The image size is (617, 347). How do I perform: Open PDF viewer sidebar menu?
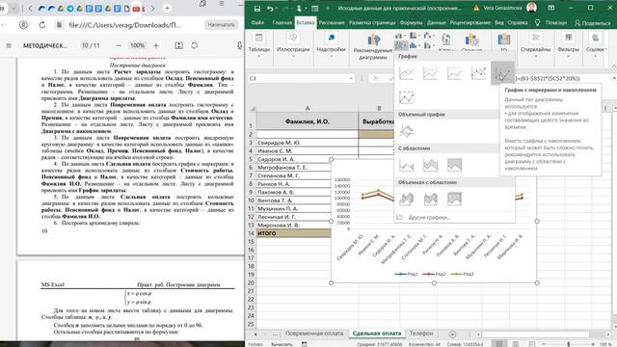pyautogui.click(x=9, y=45)
